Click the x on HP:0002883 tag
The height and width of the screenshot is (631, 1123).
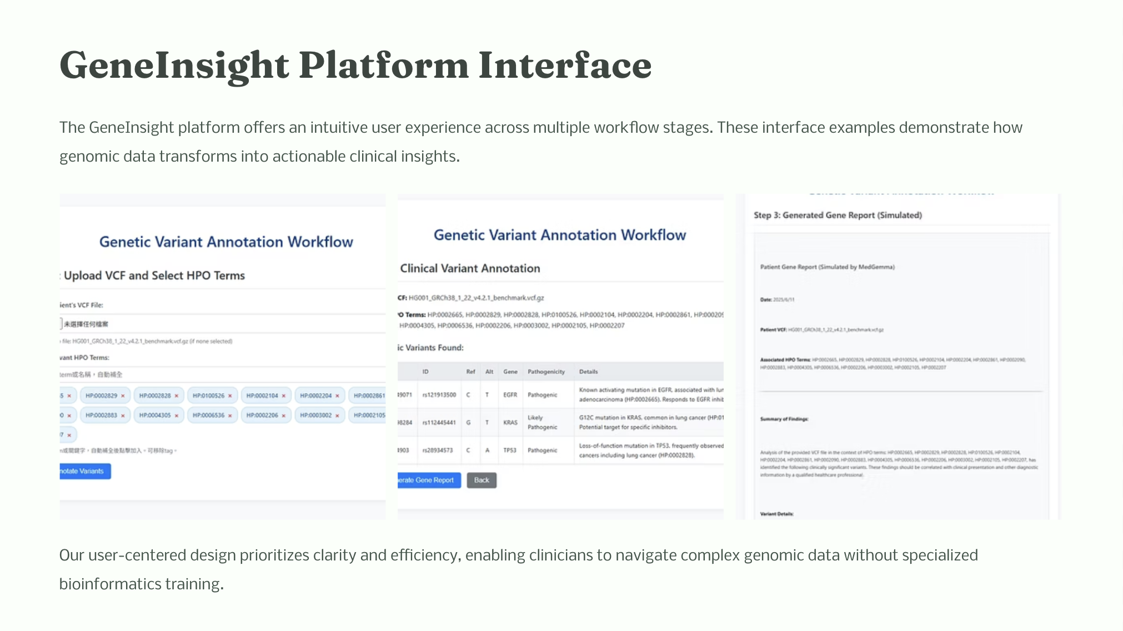click(123, 415)
